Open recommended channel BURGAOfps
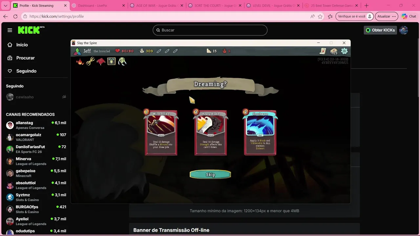This screenshot has width=420, height=236. click(36, 209)
